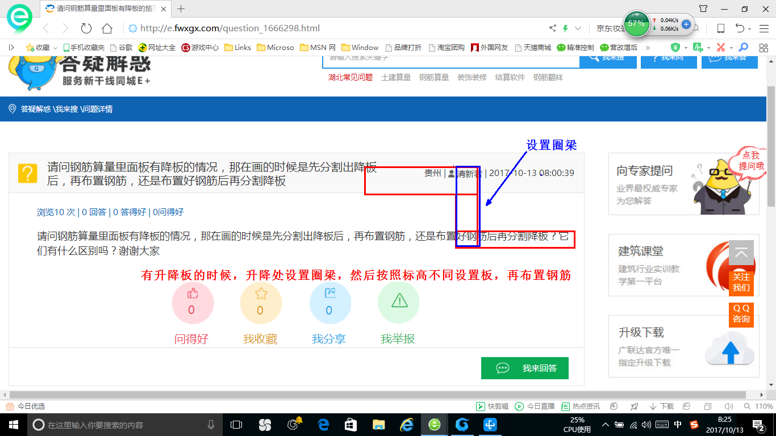The height and width of the screenshot is (436, 776).
Task: Click the green lightning speed-mode icon
Action: click(x=565, y=28)
